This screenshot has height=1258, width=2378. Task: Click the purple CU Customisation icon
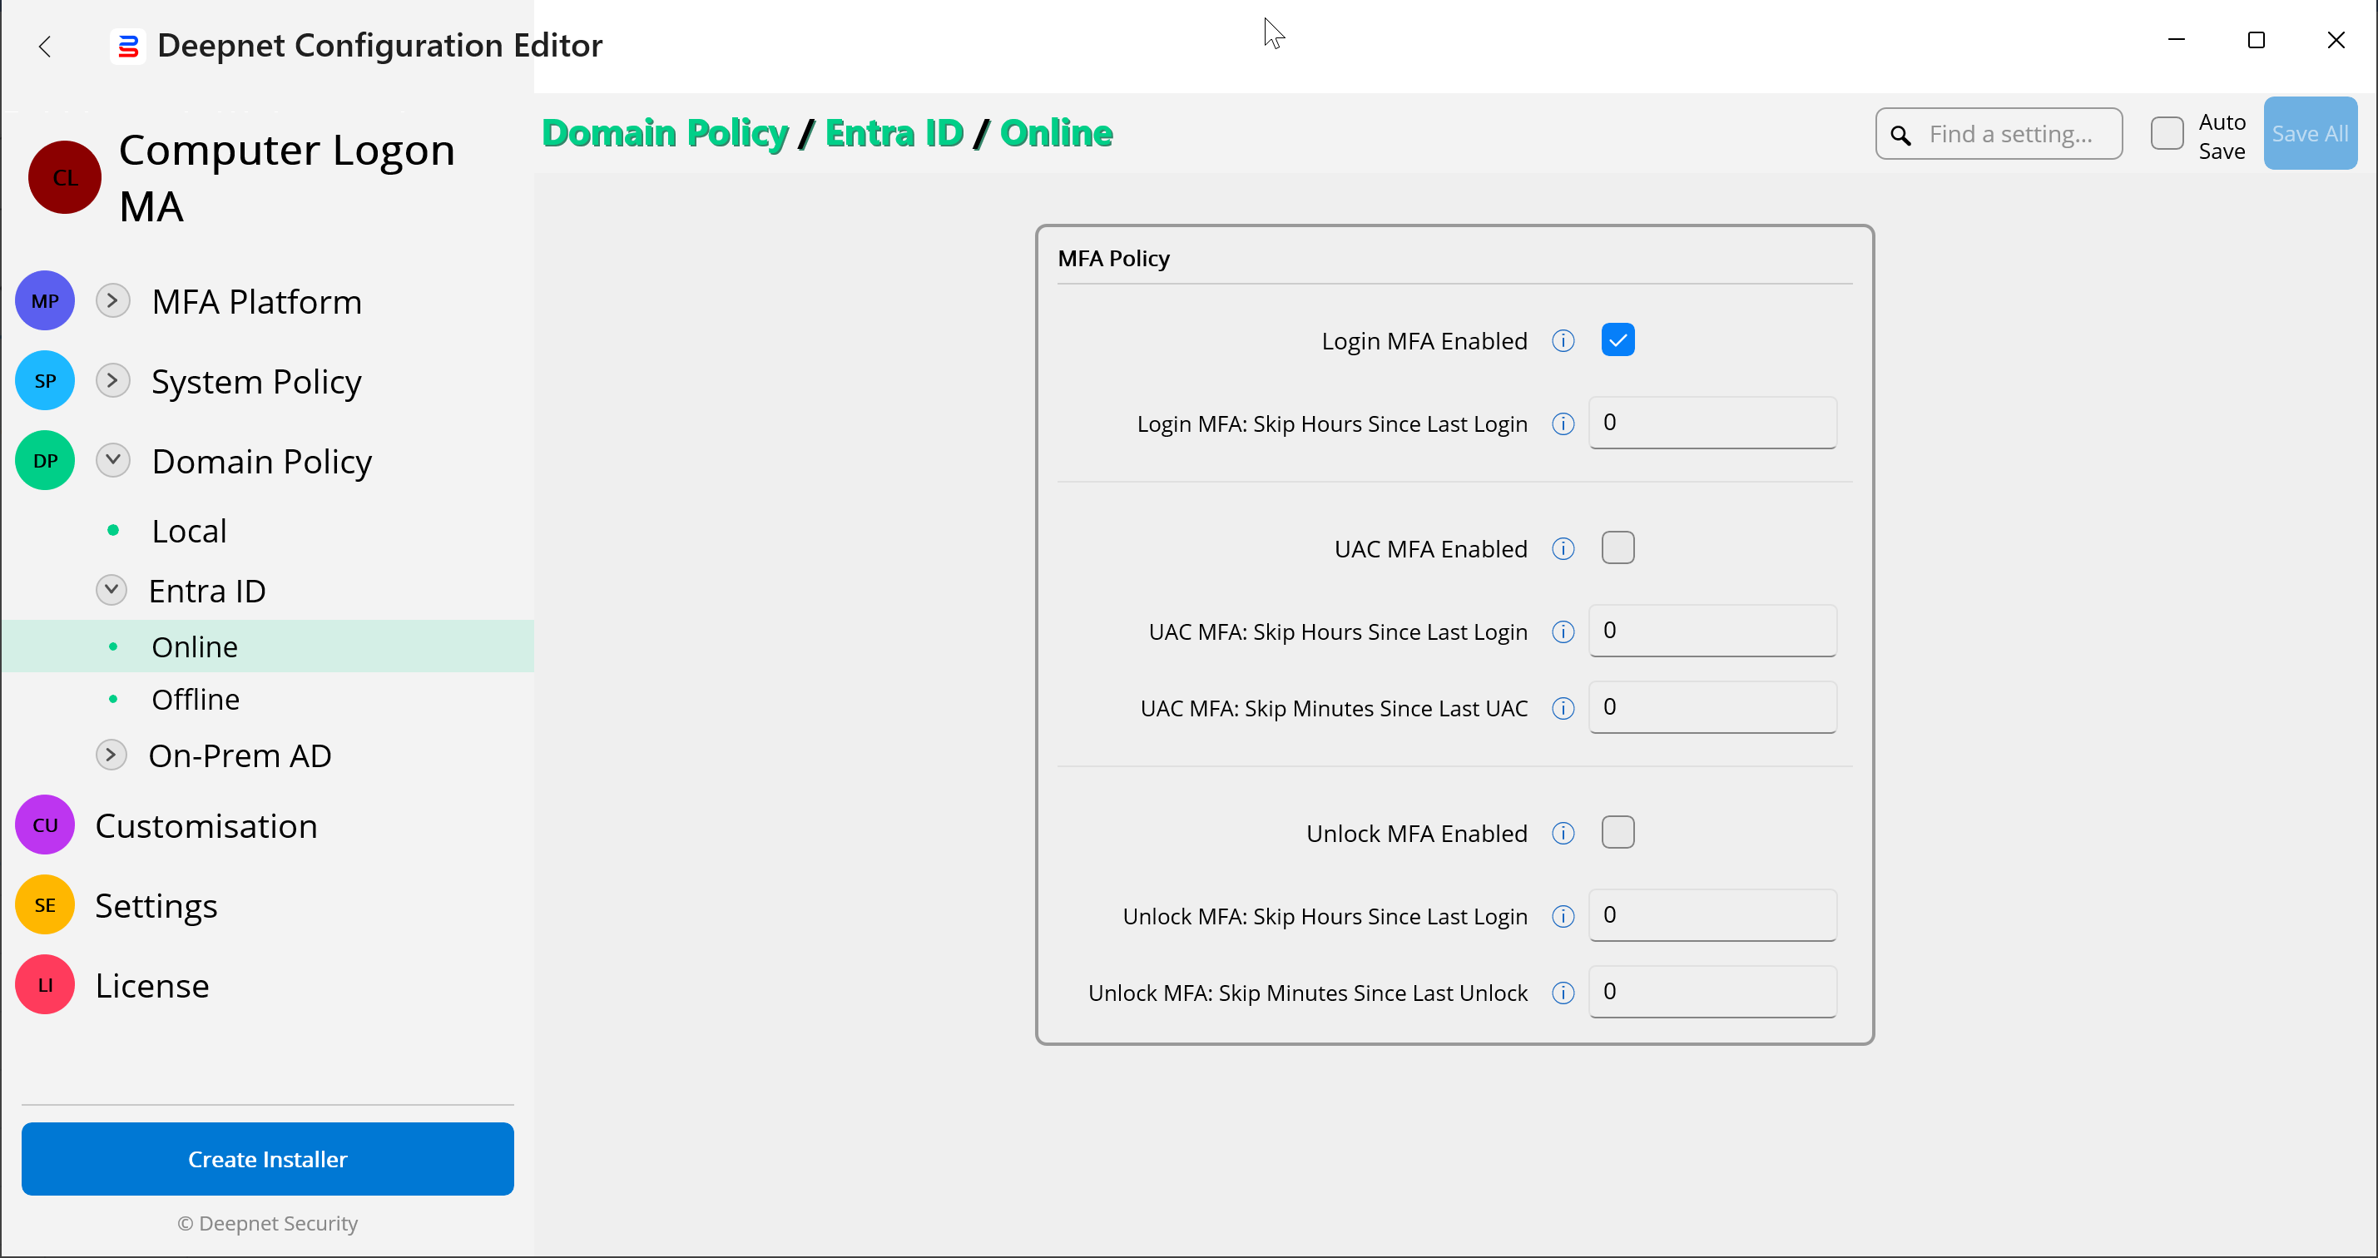(x=44, y=825)
